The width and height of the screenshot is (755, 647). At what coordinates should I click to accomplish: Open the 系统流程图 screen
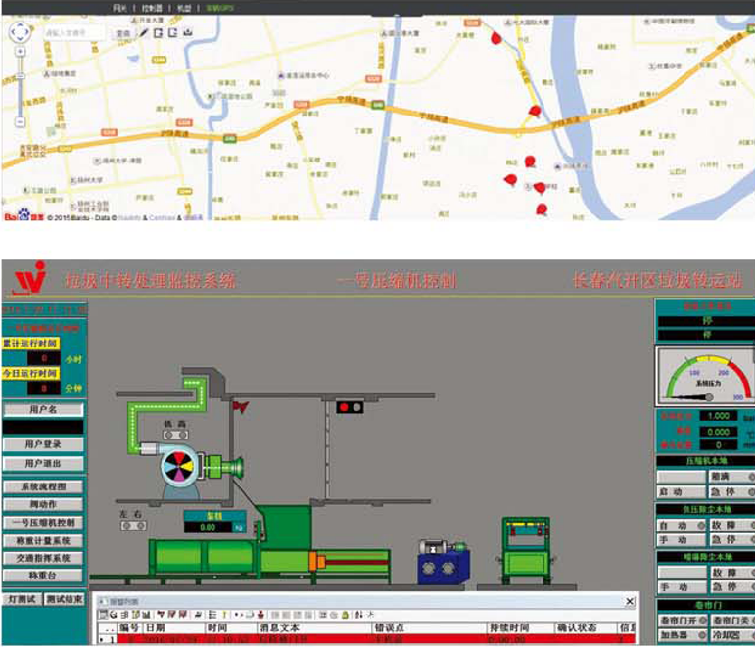43,486
